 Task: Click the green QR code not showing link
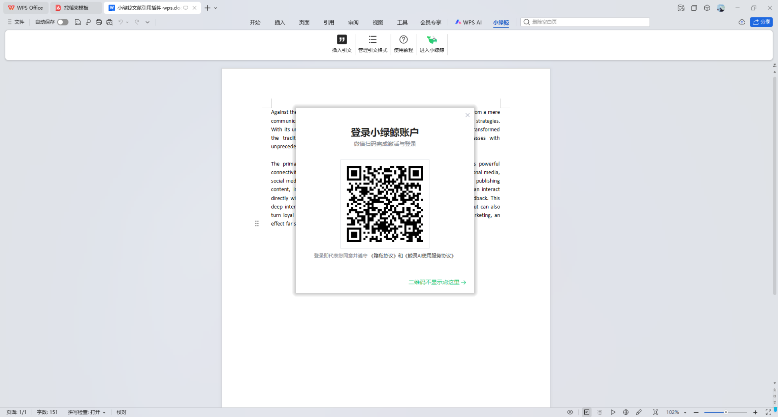(x=437, y=282)
